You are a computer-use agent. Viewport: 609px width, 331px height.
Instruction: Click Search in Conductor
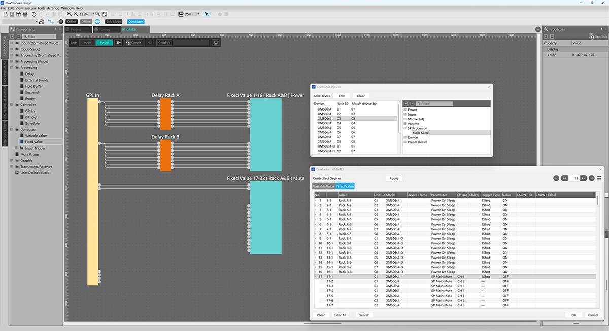click(x=364, y=315)
